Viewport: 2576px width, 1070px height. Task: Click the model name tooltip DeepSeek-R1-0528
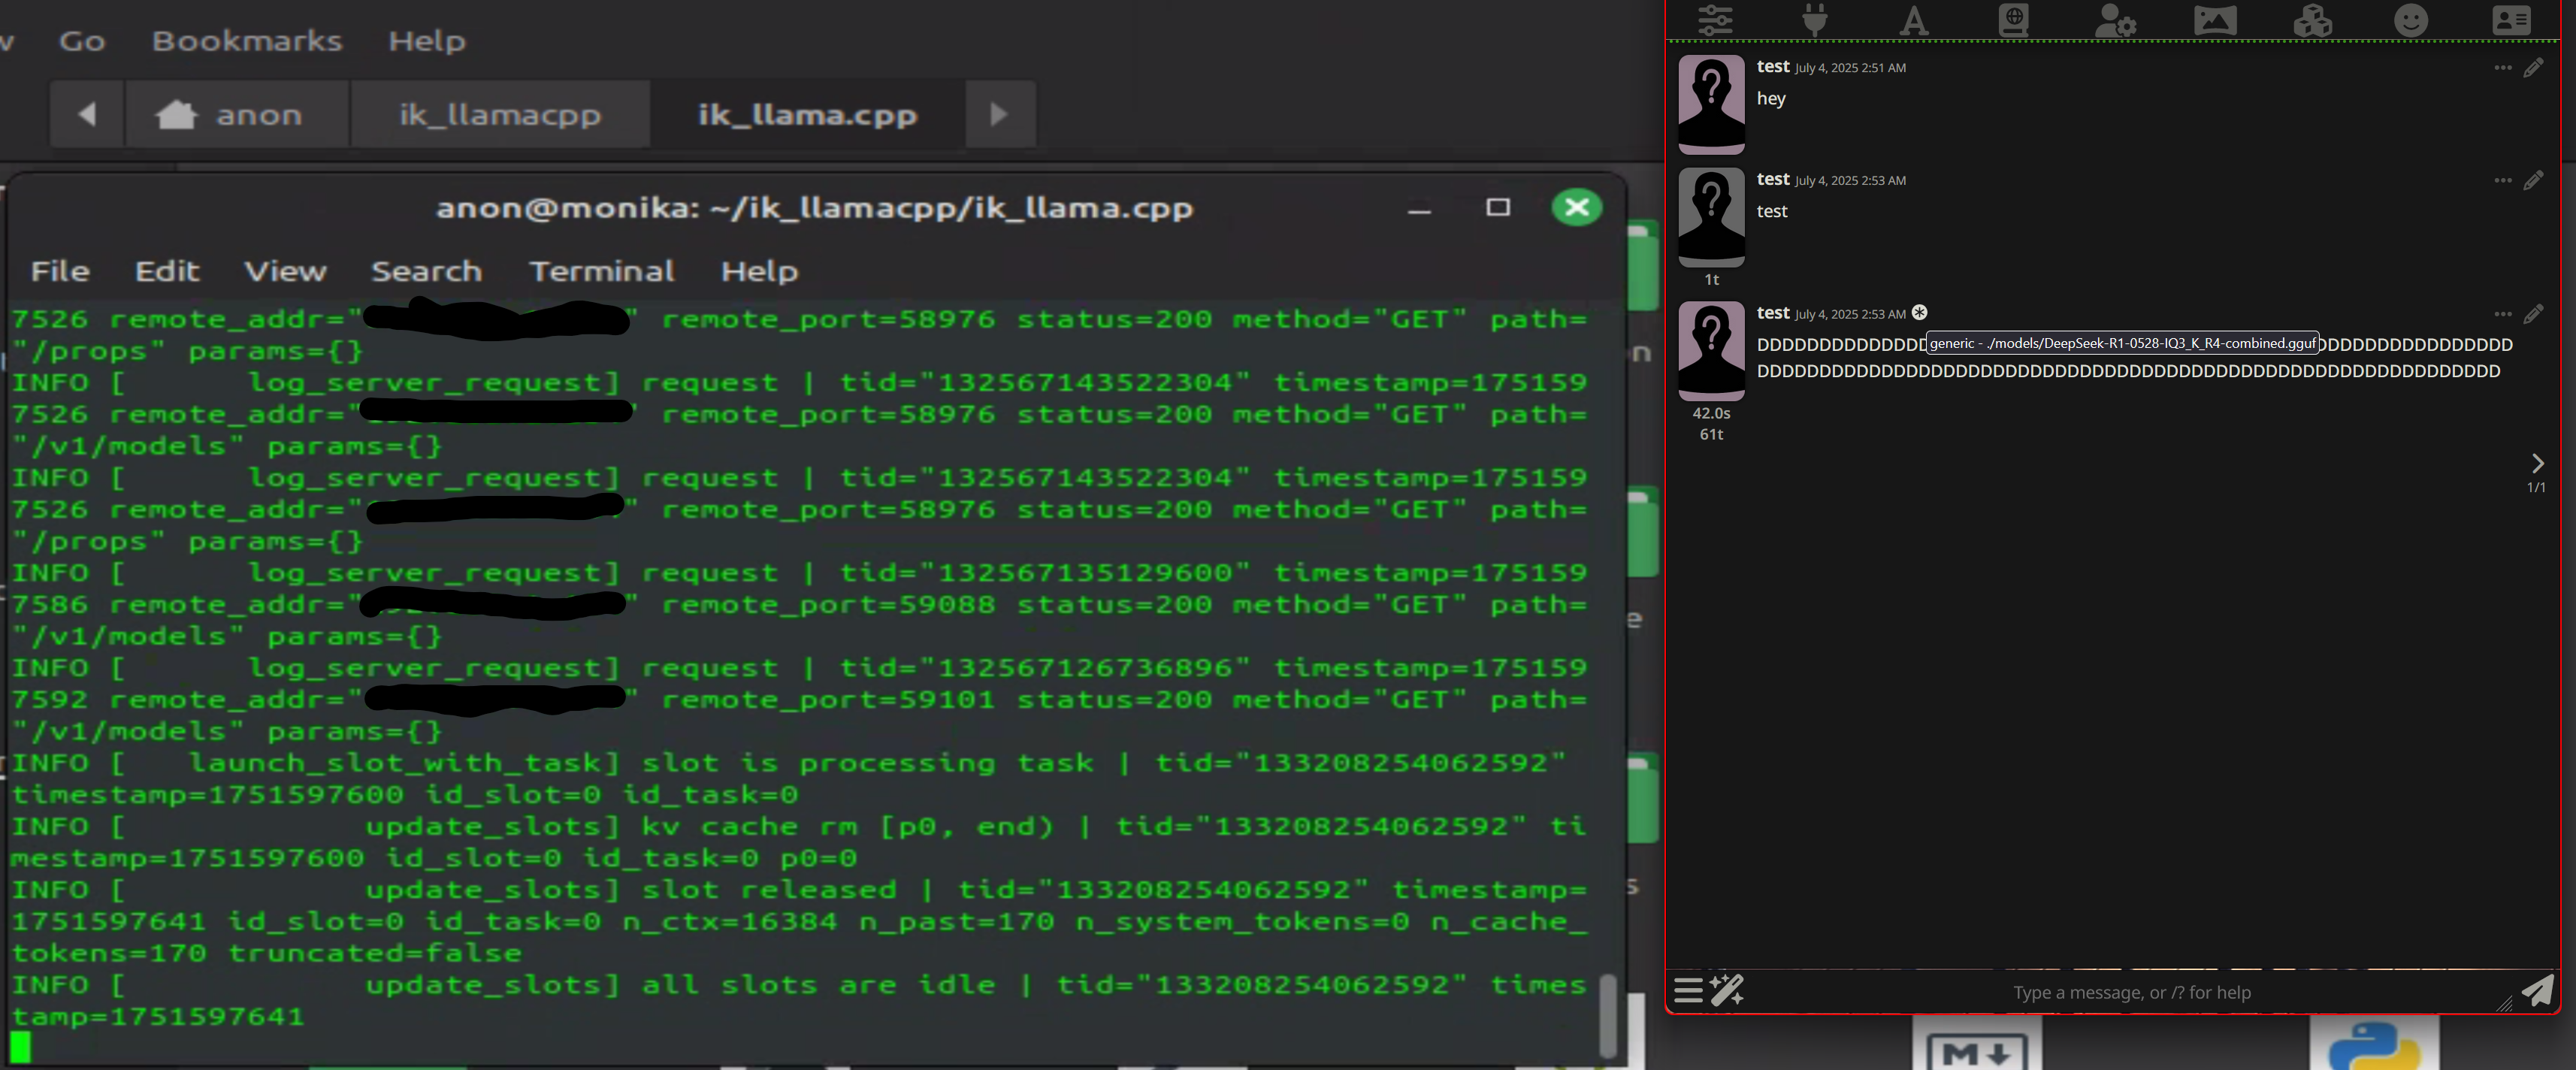pos(2122,343)
